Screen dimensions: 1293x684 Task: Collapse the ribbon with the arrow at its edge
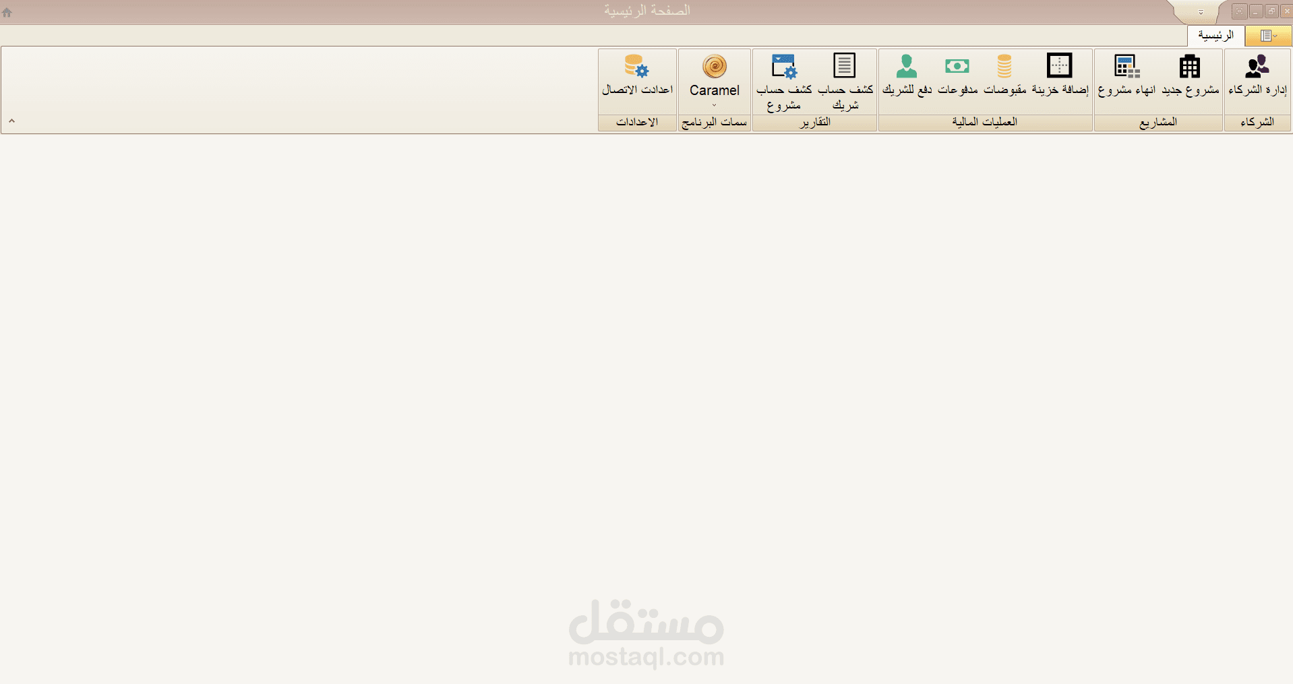(x=11, y=121)
